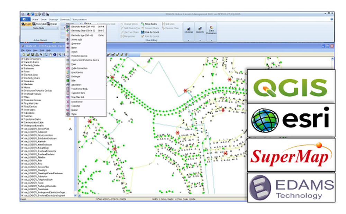Image resolution: width=346 pixels, height=214 pixels.
Task: Click the Cable Connection menu icon
Action: (68, 68)
